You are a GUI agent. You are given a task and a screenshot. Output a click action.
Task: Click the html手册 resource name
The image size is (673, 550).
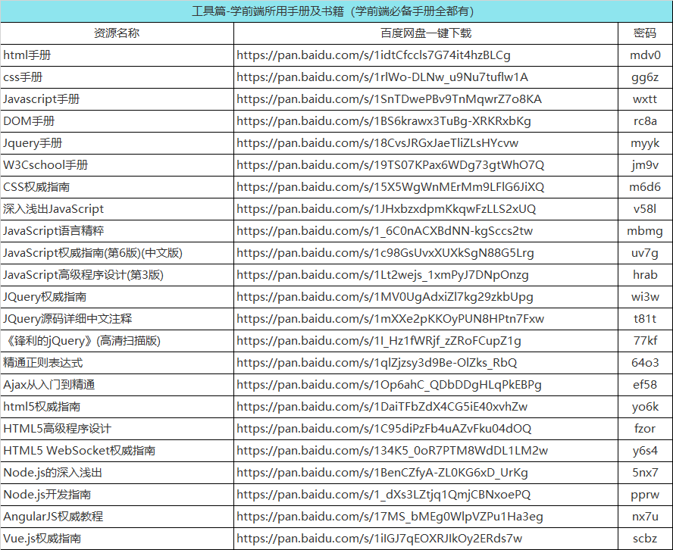point(27,55)
